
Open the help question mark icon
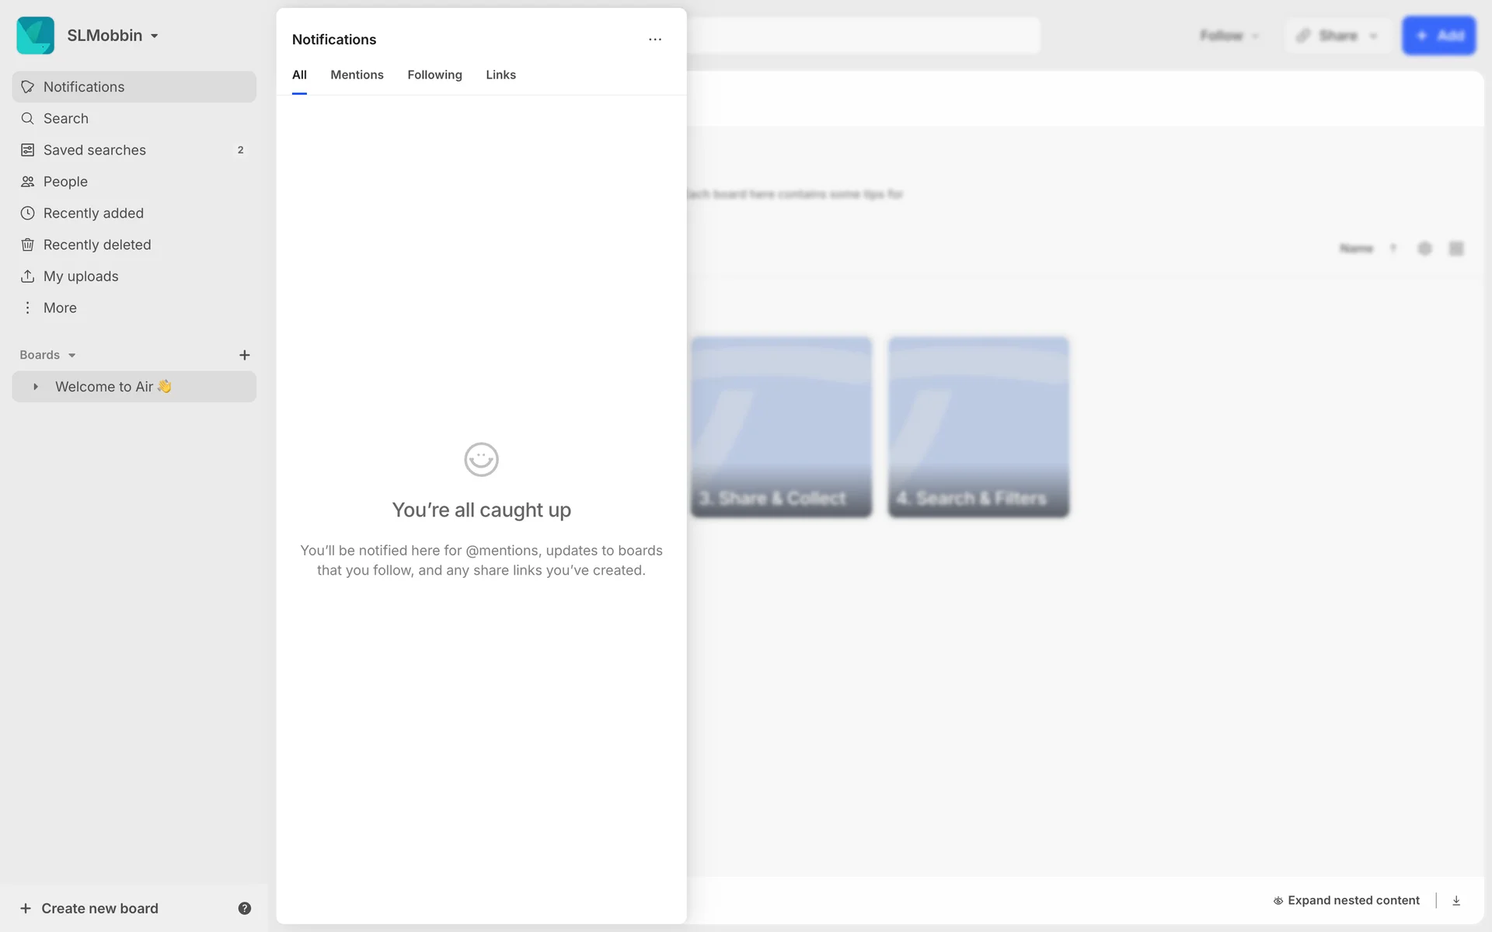244,908
